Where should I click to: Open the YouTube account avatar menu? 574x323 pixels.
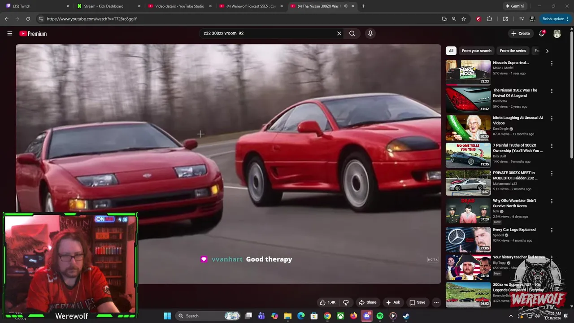(x=557, y=34)
